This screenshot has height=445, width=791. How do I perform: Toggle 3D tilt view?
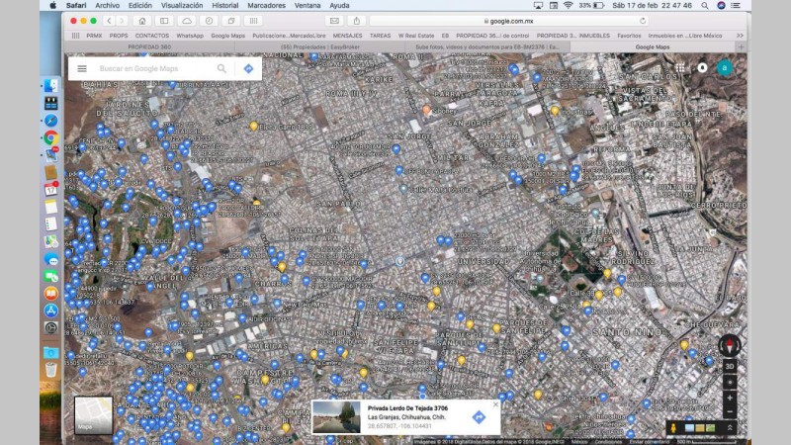(x=730, y=366)
